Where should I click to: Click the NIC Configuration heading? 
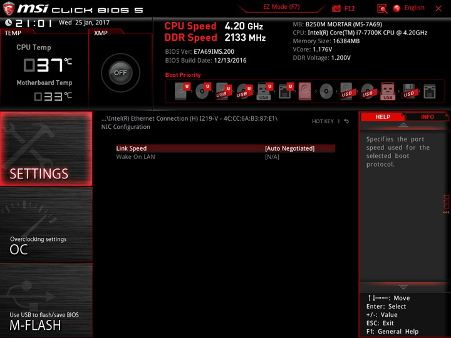pos(126,126)
